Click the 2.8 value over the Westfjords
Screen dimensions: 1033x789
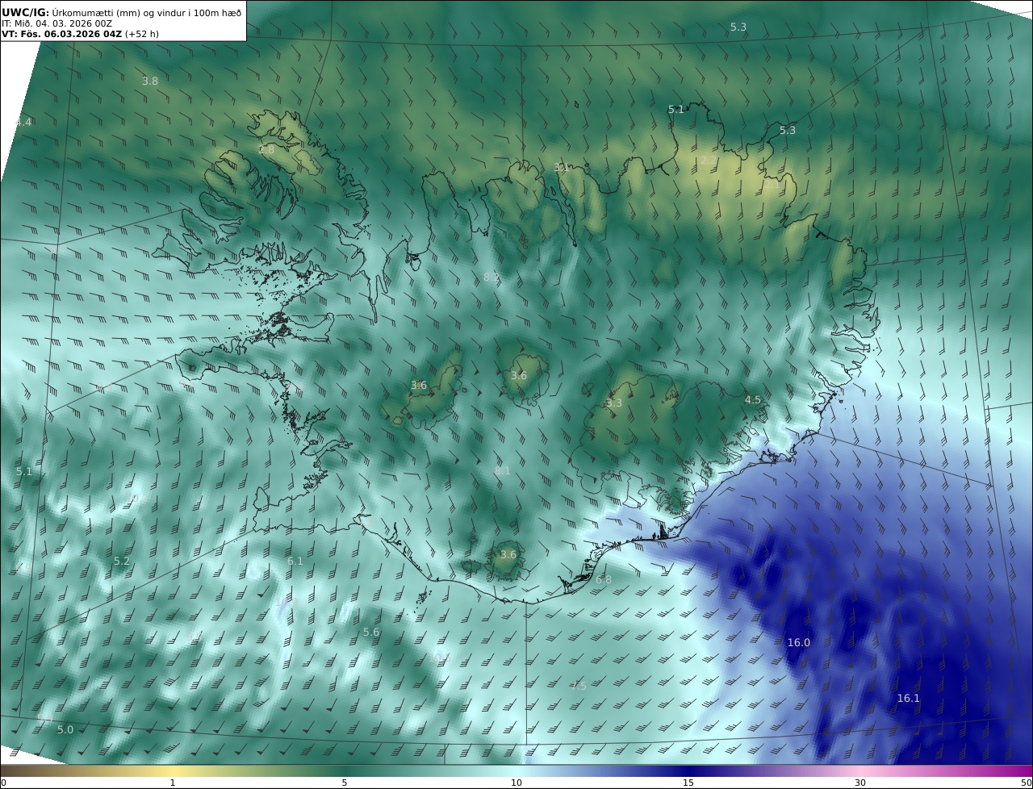pyautogui.click(x=266, y=150)
